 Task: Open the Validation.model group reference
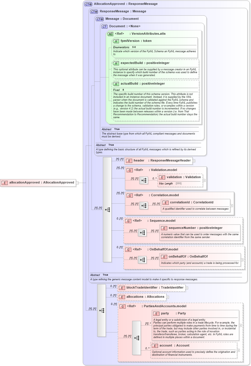click(164, 170)
